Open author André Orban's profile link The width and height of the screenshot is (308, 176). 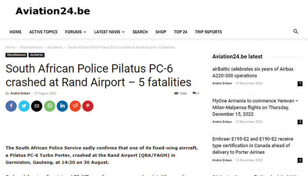click(x=22, y=93)
